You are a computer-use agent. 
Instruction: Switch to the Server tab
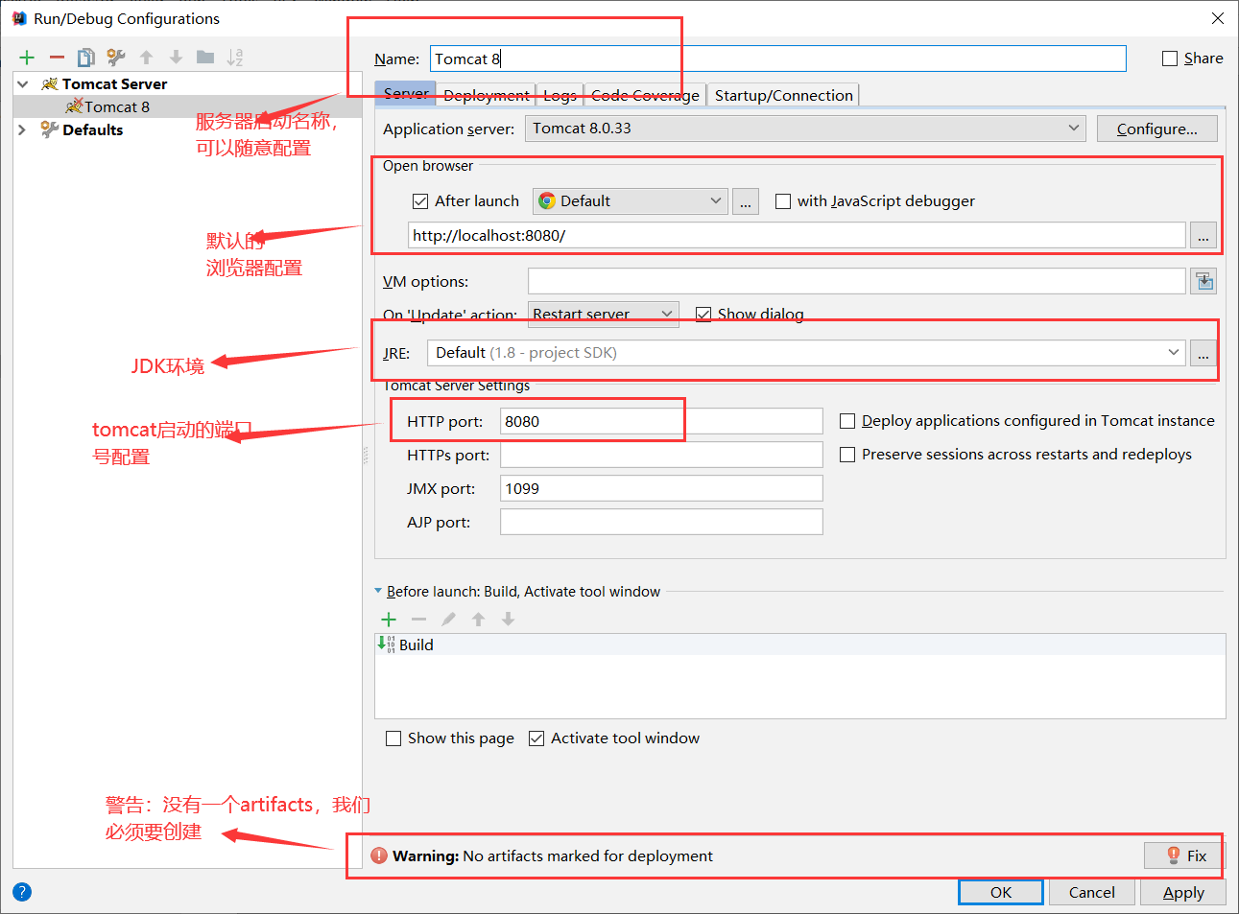click(406, 94)
